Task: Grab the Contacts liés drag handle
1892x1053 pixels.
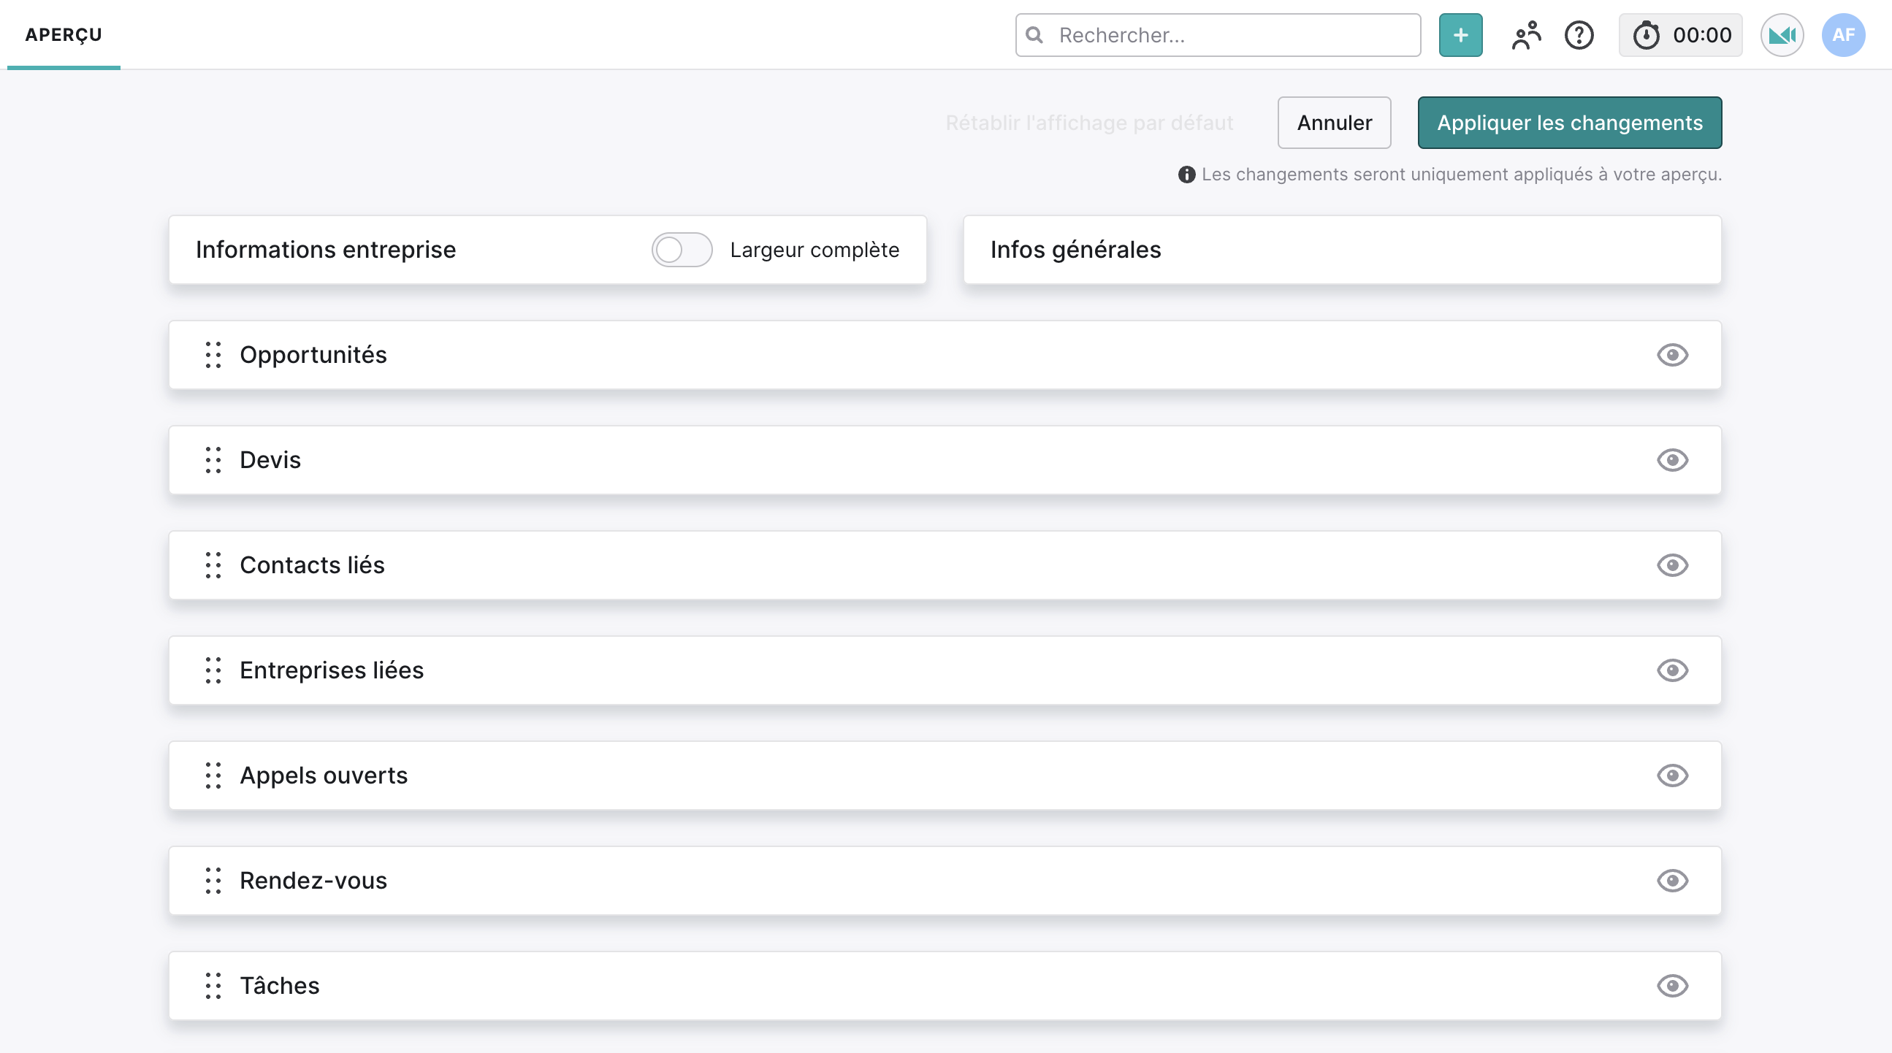Action: click(213, 564)
